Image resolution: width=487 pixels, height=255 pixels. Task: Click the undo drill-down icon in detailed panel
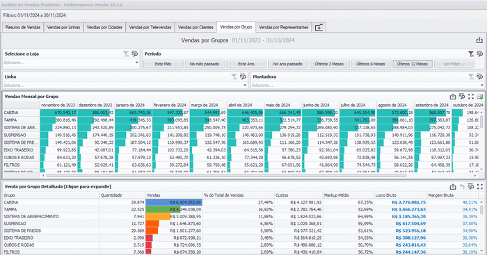tap(462, 186)
